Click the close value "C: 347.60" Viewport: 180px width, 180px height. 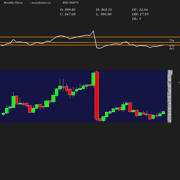coord(68,14)
